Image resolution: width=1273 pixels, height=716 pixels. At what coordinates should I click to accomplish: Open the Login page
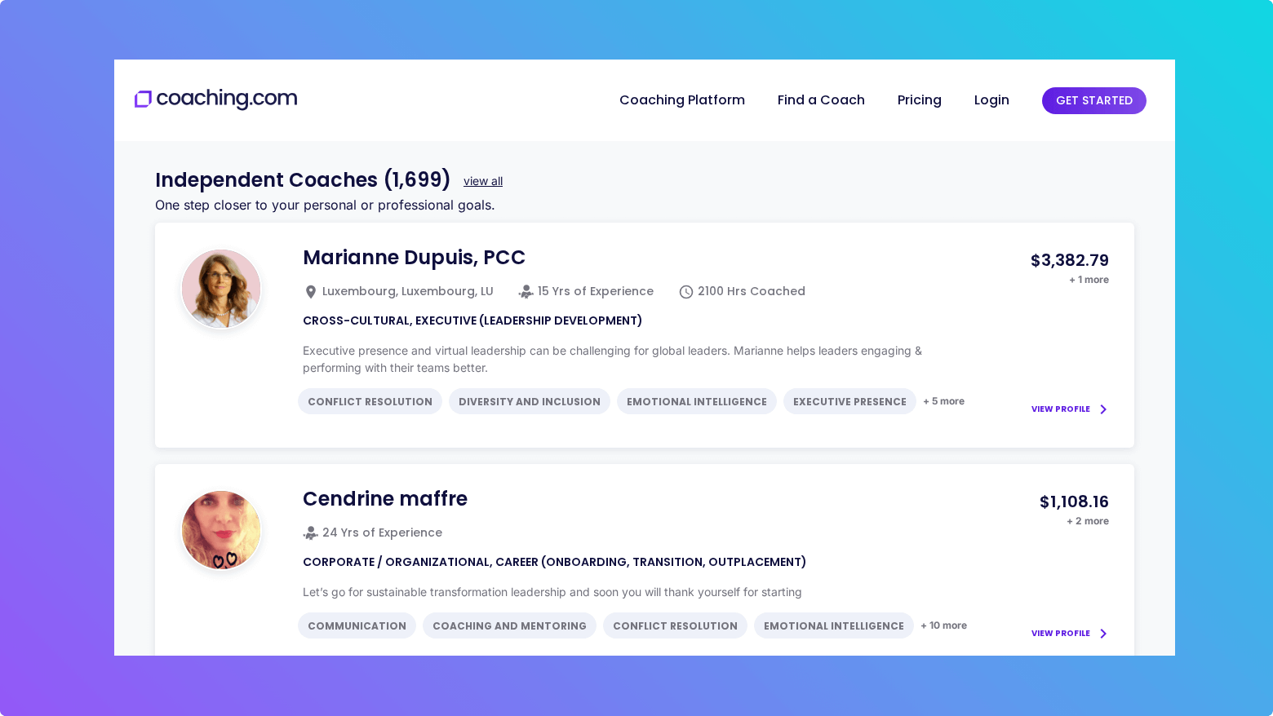point(991,100)
